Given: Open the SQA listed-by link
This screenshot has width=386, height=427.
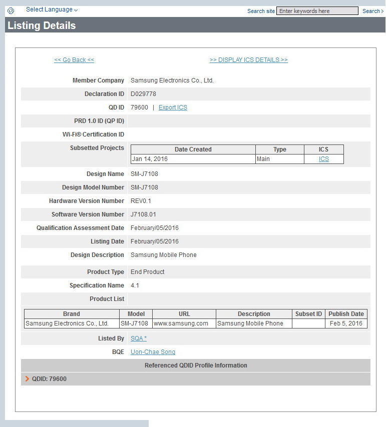Looking at the screenshot, I should [139, 338].
